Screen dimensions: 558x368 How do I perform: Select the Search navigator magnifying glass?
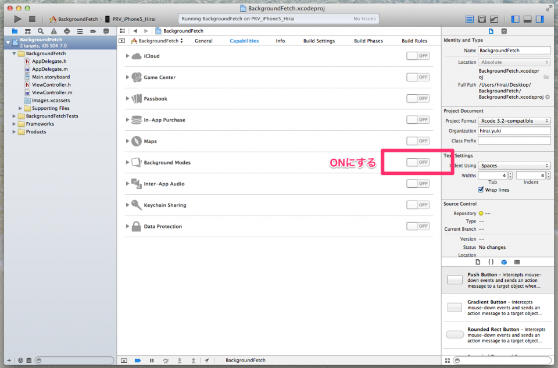pyautogui.click(x=41, y=31)
